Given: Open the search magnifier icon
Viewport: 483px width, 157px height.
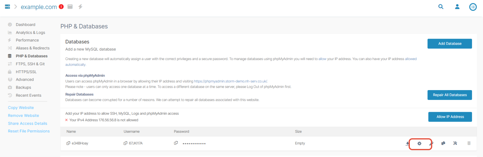Looking at the screenshot, I should [x=441, y=7].
